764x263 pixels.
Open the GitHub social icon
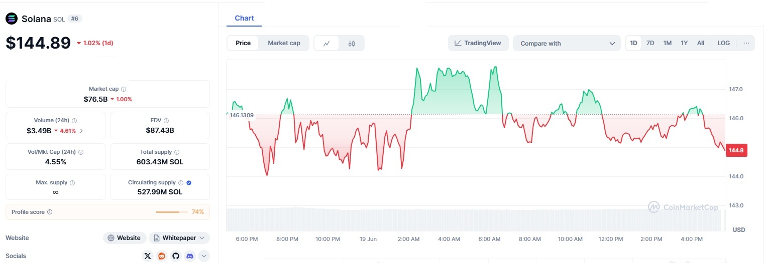tap(176, 256)
